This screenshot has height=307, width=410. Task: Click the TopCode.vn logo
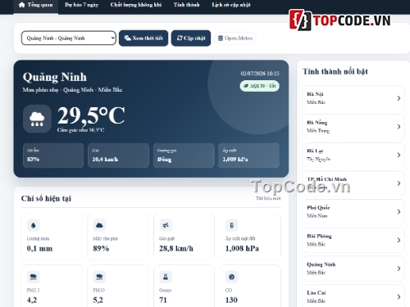(x=339, y=20)
